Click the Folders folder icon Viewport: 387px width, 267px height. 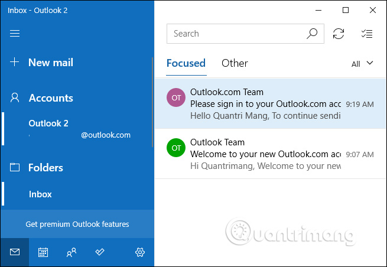pos(15,167)
